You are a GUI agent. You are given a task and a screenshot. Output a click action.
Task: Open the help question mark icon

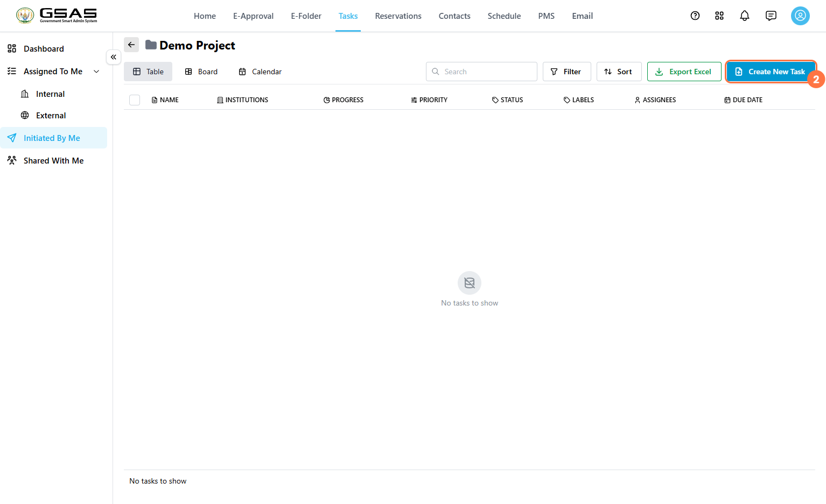[695, 16]
